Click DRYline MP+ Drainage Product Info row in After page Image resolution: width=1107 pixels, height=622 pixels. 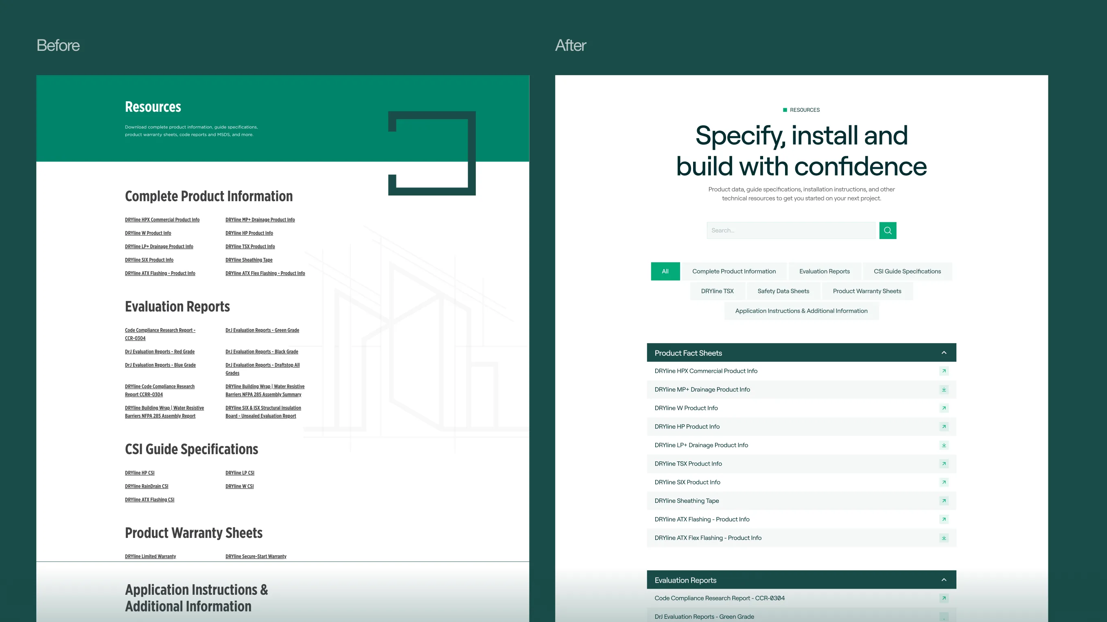click(801, 389)
